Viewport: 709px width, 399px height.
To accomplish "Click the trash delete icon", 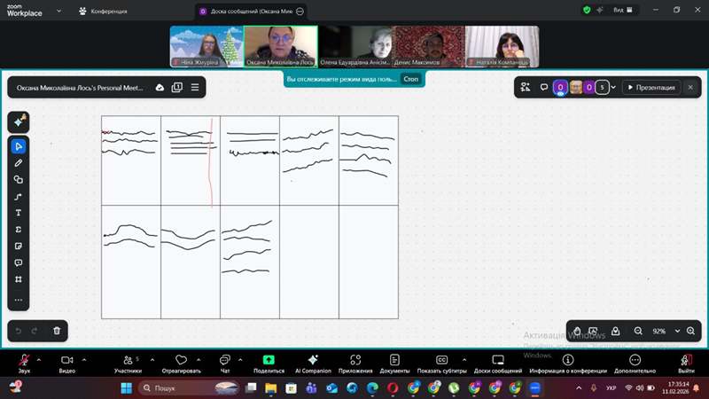I will coord(57,331).
